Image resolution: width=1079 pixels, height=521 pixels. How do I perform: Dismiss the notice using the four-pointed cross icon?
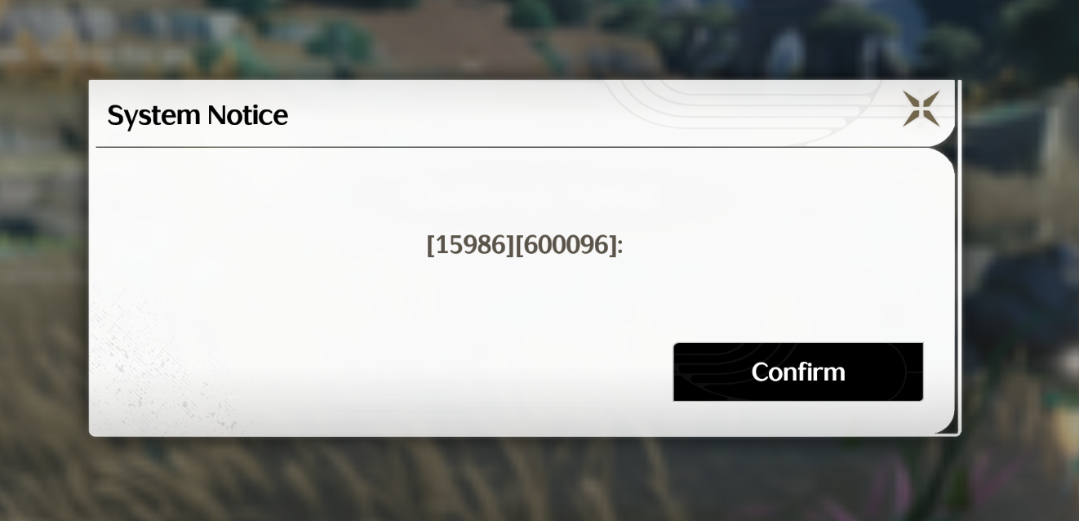pyautogui.click(x=921, y=109)
